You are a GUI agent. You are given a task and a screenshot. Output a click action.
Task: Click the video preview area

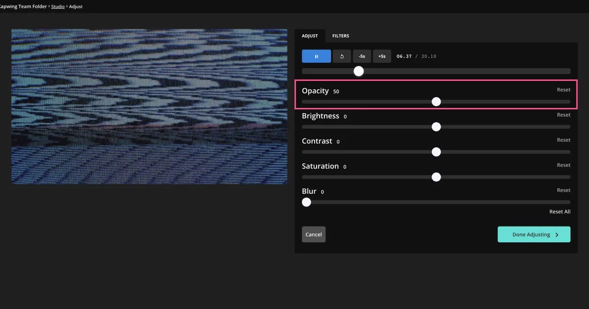(149, 106)
